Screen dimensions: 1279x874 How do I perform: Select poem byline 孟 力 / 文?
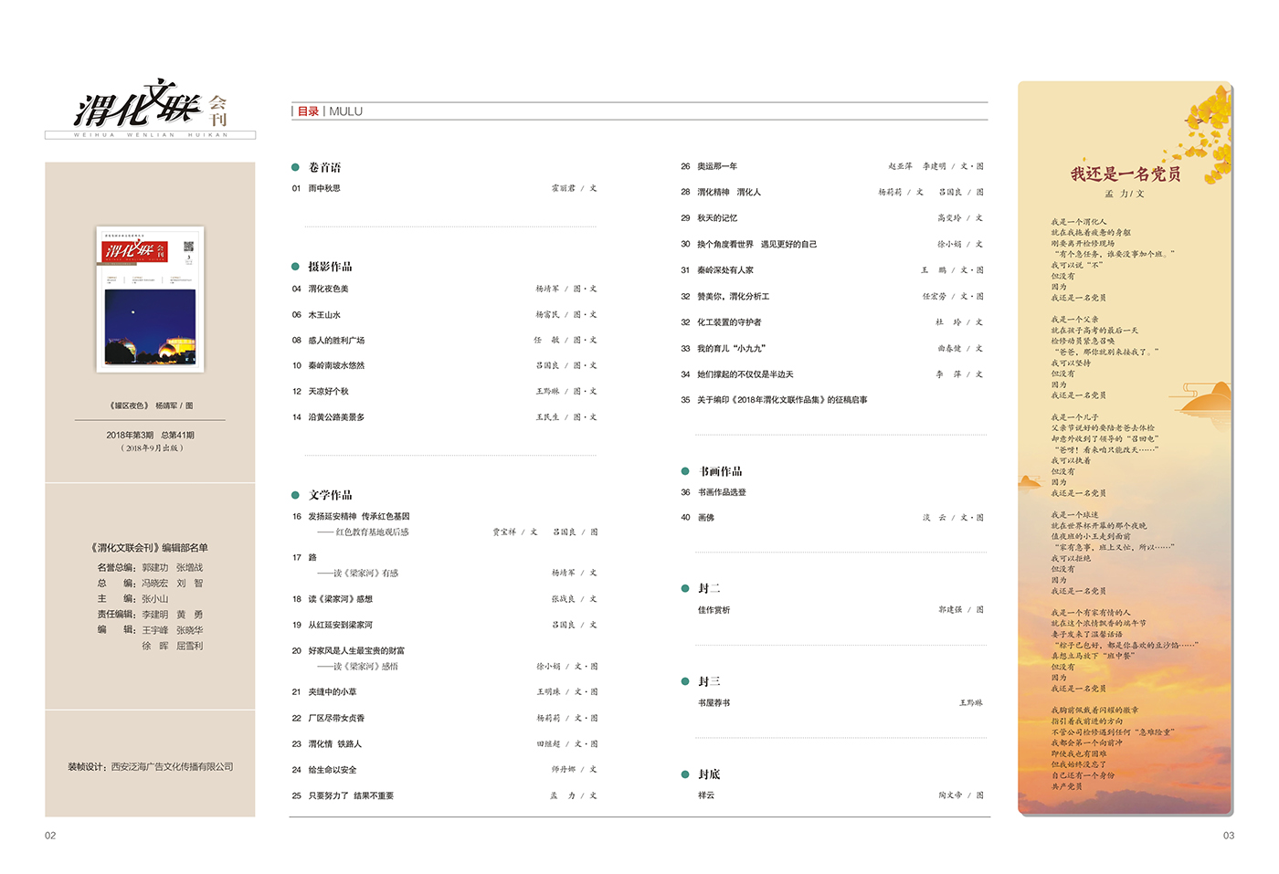point(1125,194)
